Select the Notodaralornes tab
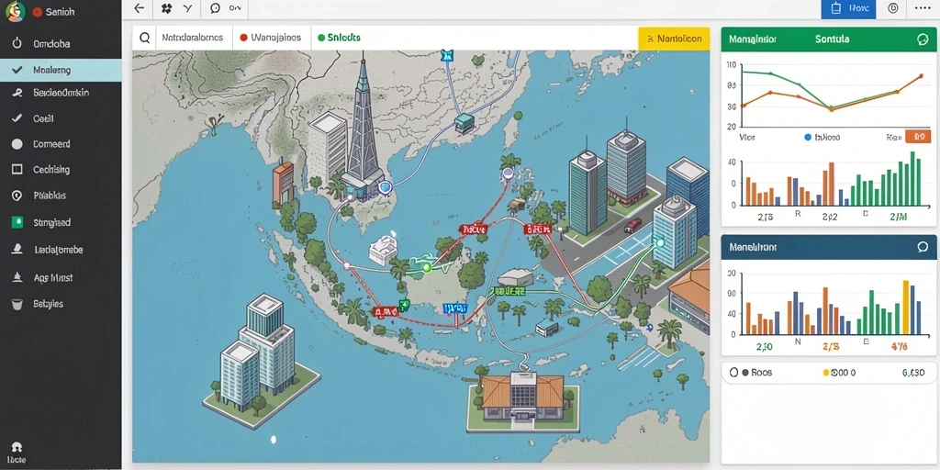Screen dimensions: 940x470 pos(193,37)
